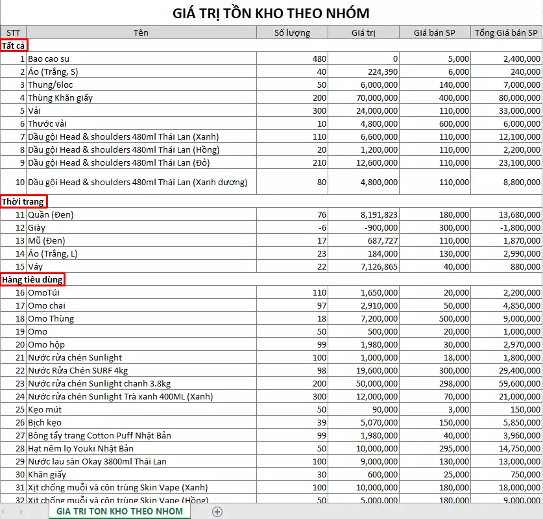Select price 3,000 for Kẹo mút
The height and width of the screenshot is (519, 543).
point(435,409)
